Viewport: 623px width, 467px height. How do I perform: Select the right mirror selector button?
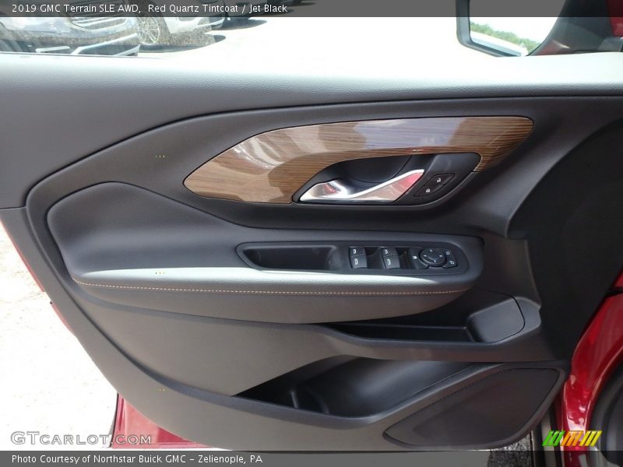click(x=449, y=253)
